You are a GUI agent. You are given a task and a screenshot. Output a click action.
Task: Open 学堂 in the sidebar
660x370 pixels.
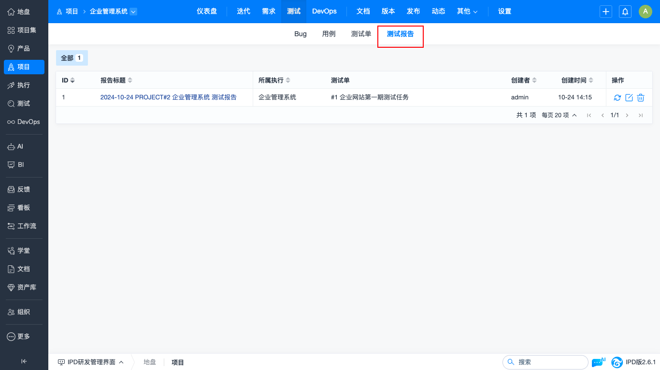coord(24,250)
